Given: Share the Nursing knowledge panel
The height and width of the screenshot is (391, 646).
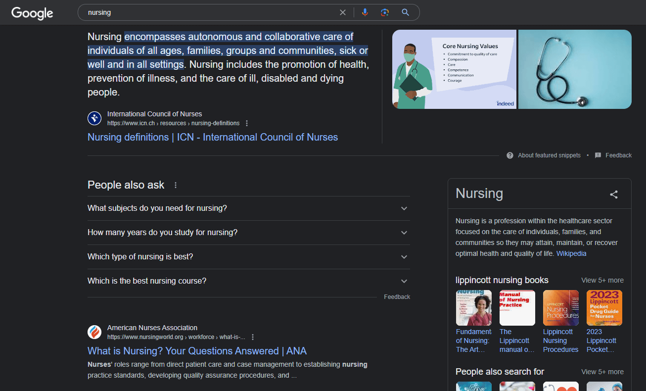Looking at the screenshot, I should tap(614, 195).
